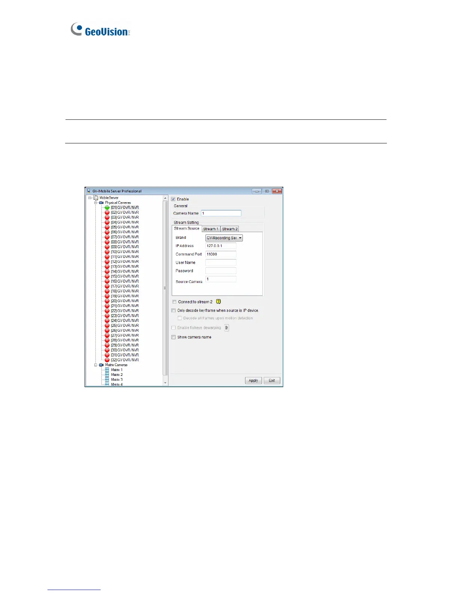Click the red status icon of camera [03]
This screenshot has height=593, width=458.
click(107, 217)
